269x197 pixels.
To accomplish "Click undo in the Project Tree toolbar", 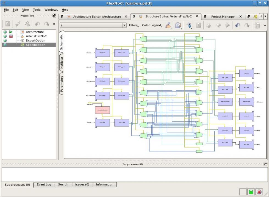I will pos(37,24).
